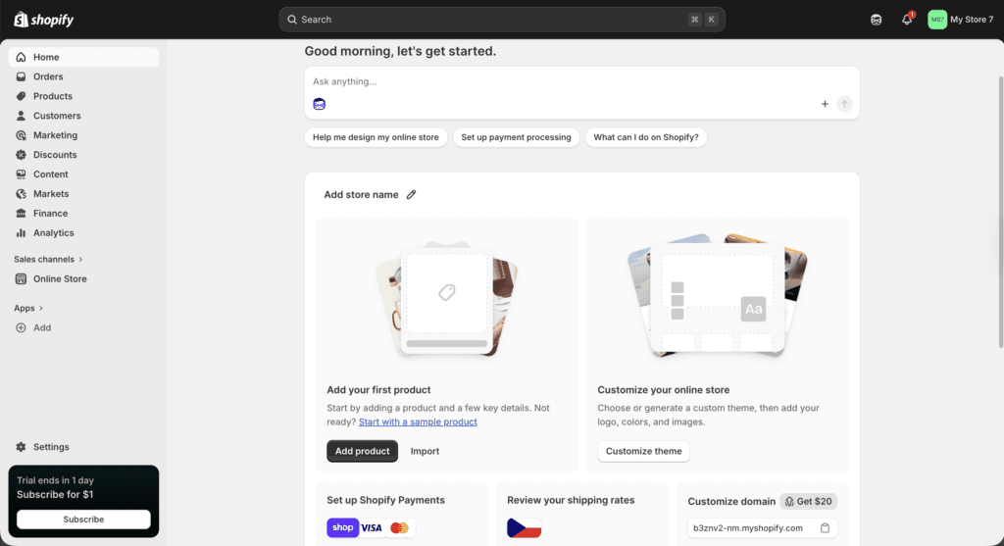Viewport: 1004px width, 546px height.
Task: Edit store name with pencil icon
Action: [411, 195]
